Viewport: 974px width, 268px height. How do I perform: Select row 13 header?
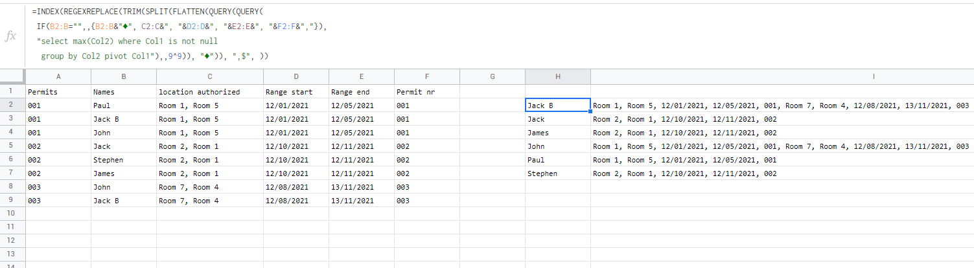[x=13, y=254]
